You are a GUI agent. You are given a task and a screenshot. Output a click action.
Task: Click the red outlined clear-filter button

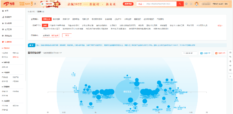pos(67,35)
